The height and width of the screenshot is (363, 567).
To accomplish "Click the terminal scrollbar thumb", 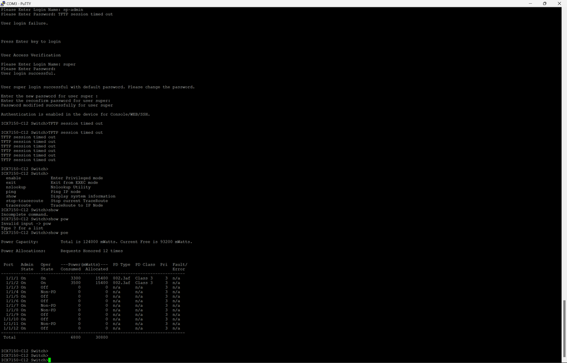I will coord(564,329).
